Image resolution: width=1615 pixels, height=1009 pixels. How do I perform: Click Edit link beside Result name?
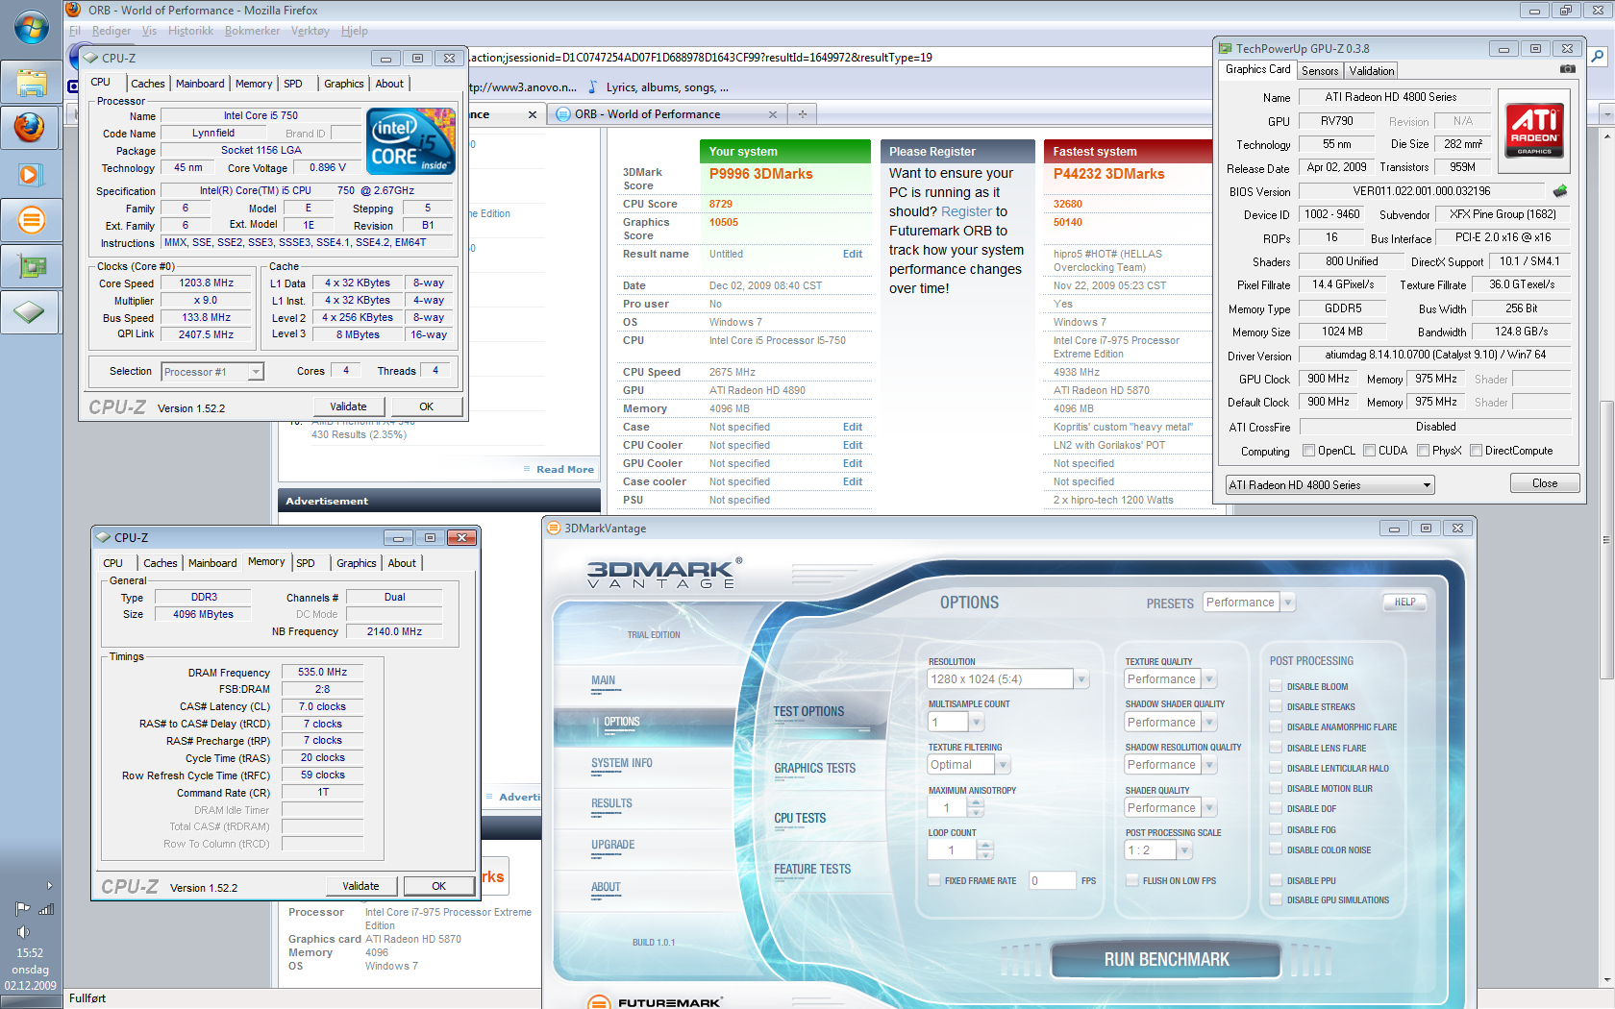[x=853, y=254]
